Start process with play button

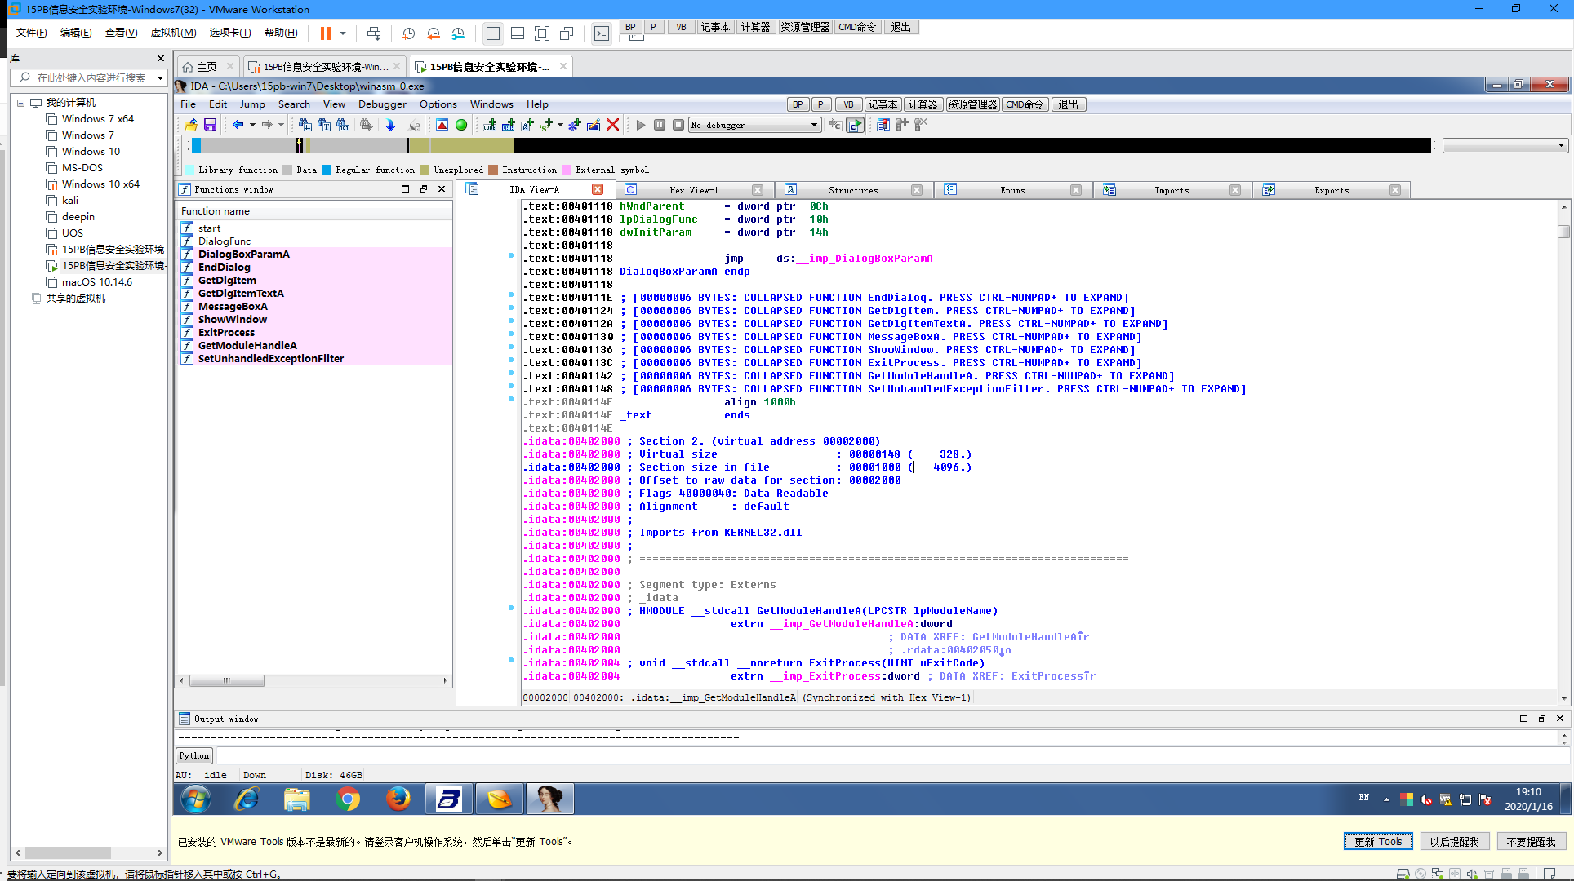click(641, 125)
